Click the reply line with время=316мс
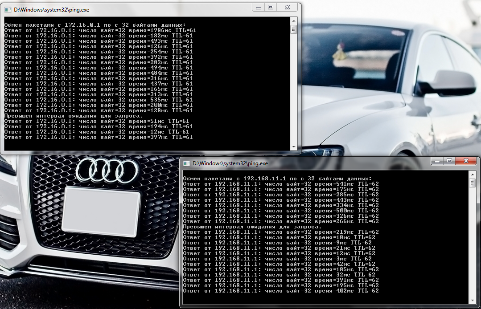This screenshot has width=481, height=309. pyautogui.click(x=99, y=78)
